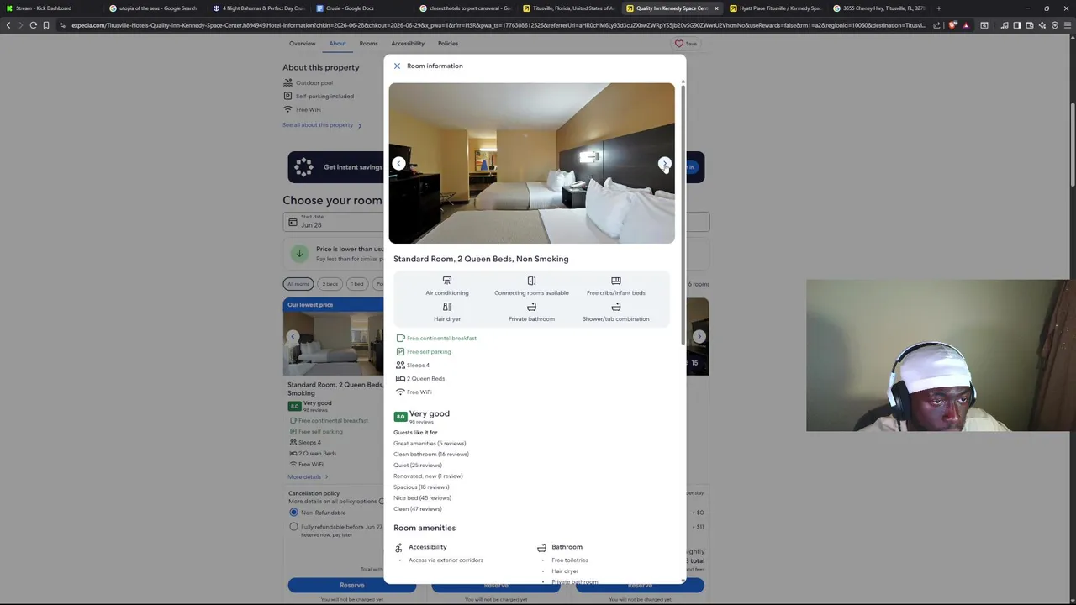Select Fully refundable before Jun 27 option
Viewport: 1076px width, 605px height.
(x=293, y=527)
